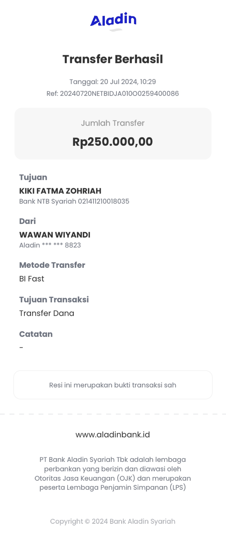Click the Copyright 2024 Bank Aladin Syariah text
This screenshot has height=538, width=226.
point(113,521)
